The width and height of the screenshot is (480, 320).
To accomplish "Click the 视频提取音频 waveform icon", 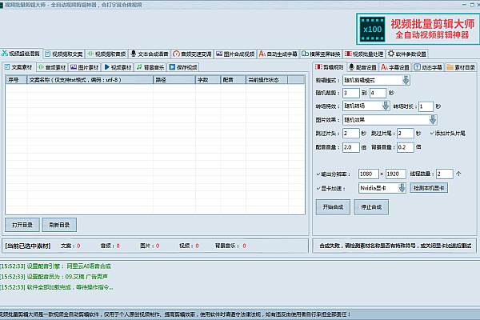I will [x=90, y=54].
